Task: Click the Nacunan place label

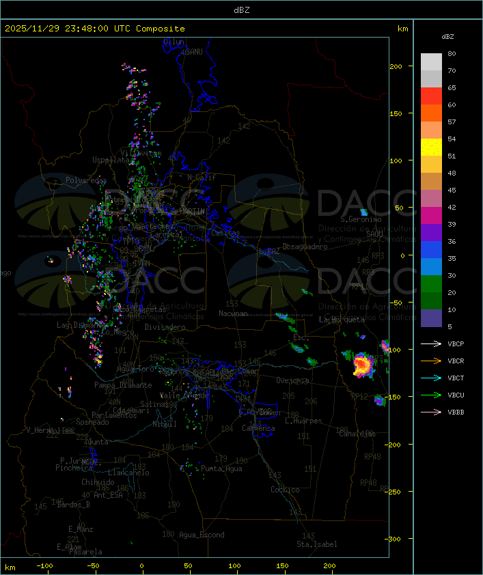Action: [233, 313]
